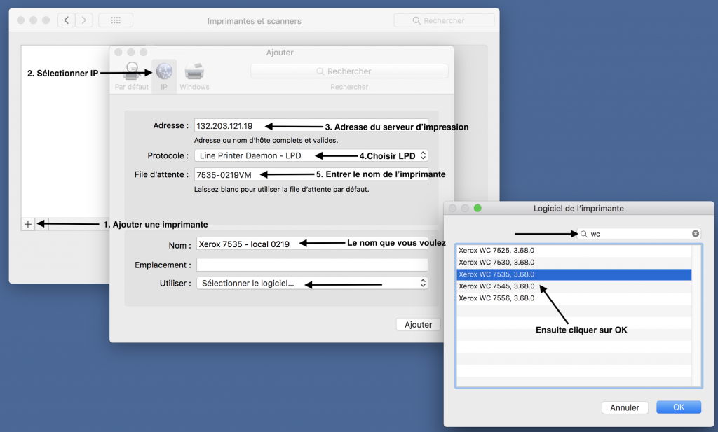Viewport: 718px width, 432px height.
Task: Click the Adresse input field
Action: [311, 126]
